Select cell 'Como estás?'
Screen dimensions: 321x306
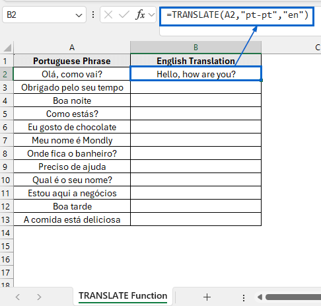72,114
